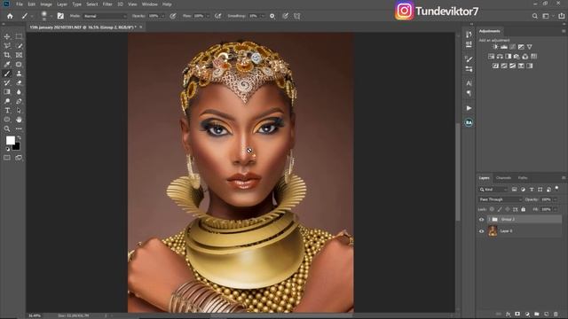This screenshot has width=568, height=319.
Task: Hide the Group 2 layer
Action: click(481, 220)
